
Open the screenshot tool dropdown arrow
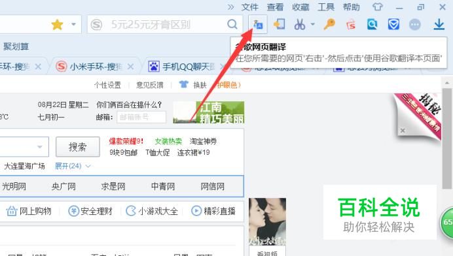coord(313,24)
